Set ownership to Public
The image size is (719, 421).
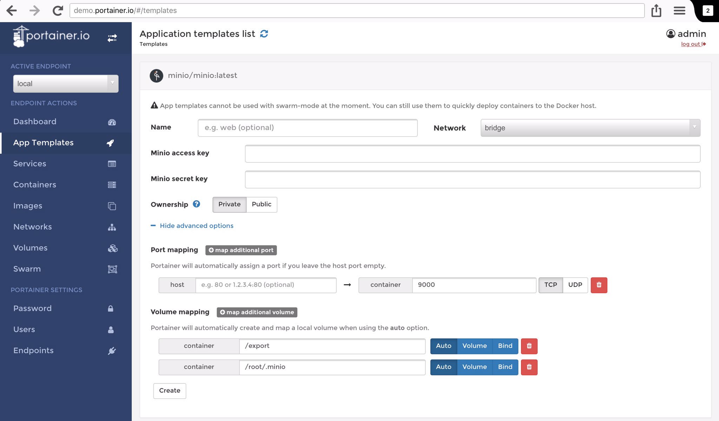pos(261,205)
